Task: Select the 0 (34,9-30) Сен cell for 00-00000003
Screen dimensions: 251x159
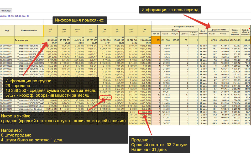Action: (104, 49)
